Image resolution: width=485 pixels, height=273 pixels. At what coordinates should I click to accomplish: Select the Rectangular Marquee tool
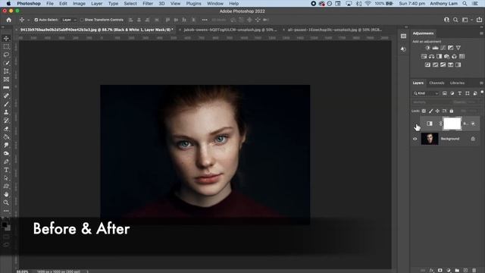pos(6,47)
